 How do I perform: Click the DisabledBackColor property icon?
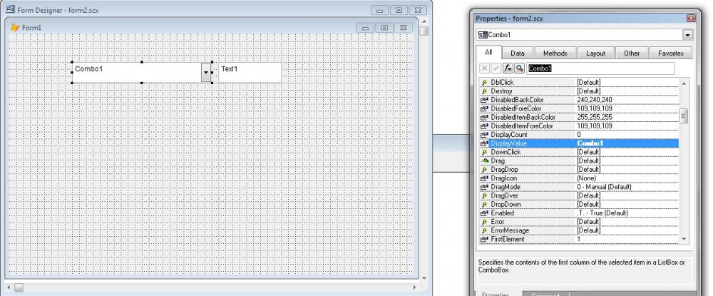pyautogui.click(x=484, y=100)
